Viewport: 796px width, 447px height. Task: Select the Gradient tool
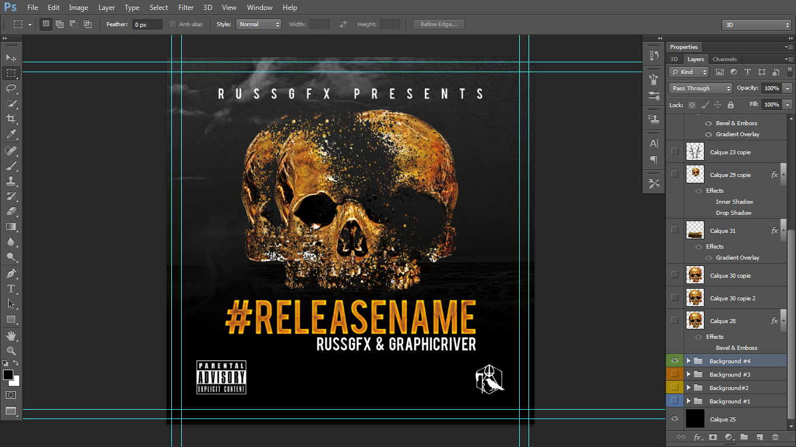11,226
